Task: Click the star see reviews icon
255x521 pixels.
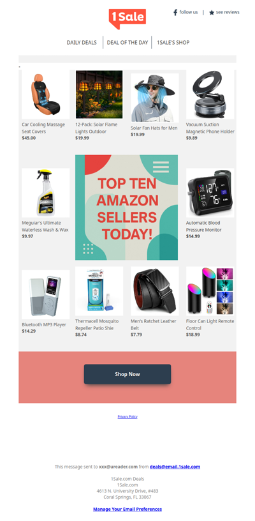Action: click(x=212, y=13)
